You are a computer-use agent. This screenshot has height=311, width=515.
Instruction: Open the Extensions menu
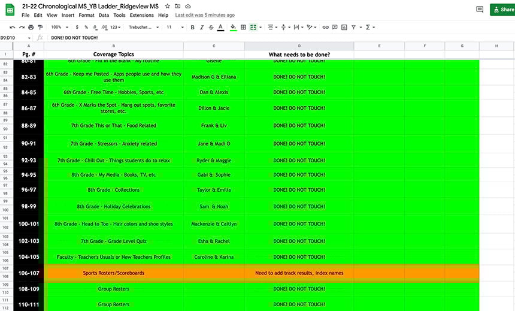(x=141, y=15)
